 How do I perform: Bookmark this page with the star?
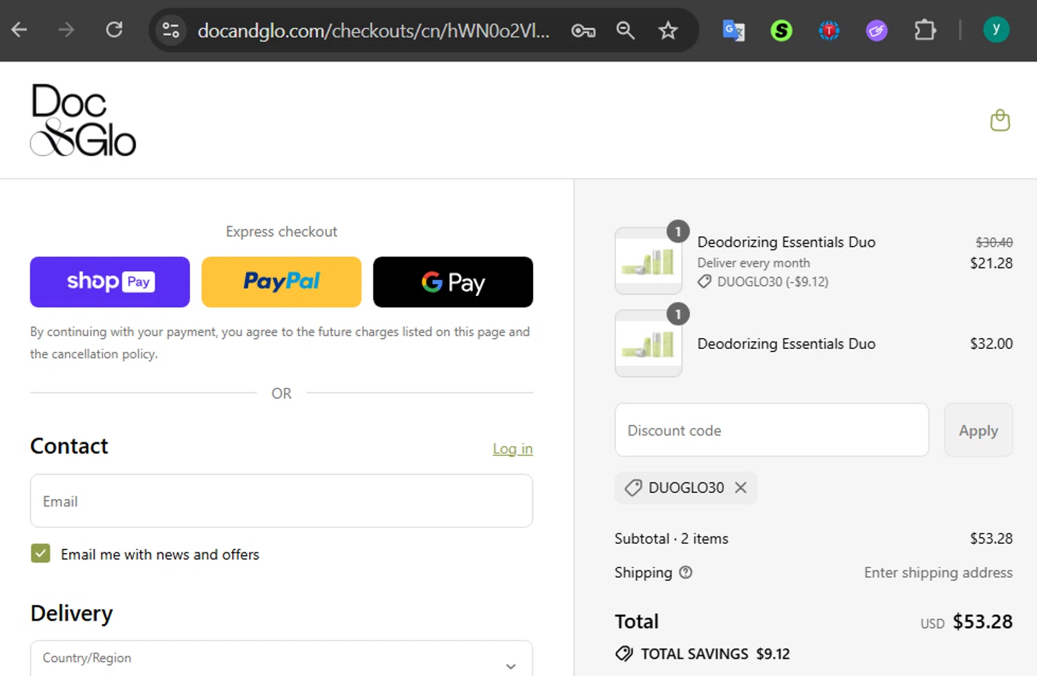668,30
